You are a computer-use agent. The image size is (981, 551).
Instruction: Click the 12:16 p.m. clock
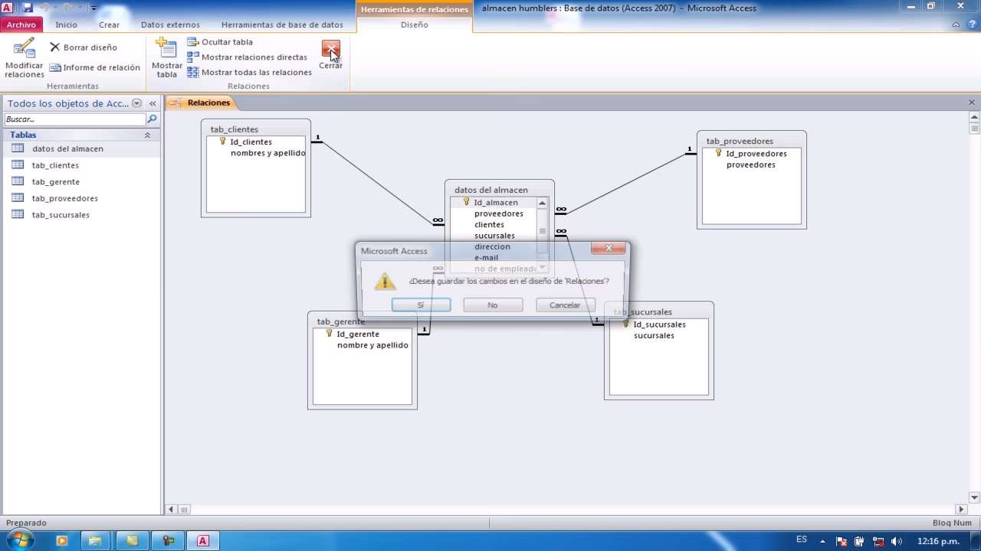click(937, 542)
